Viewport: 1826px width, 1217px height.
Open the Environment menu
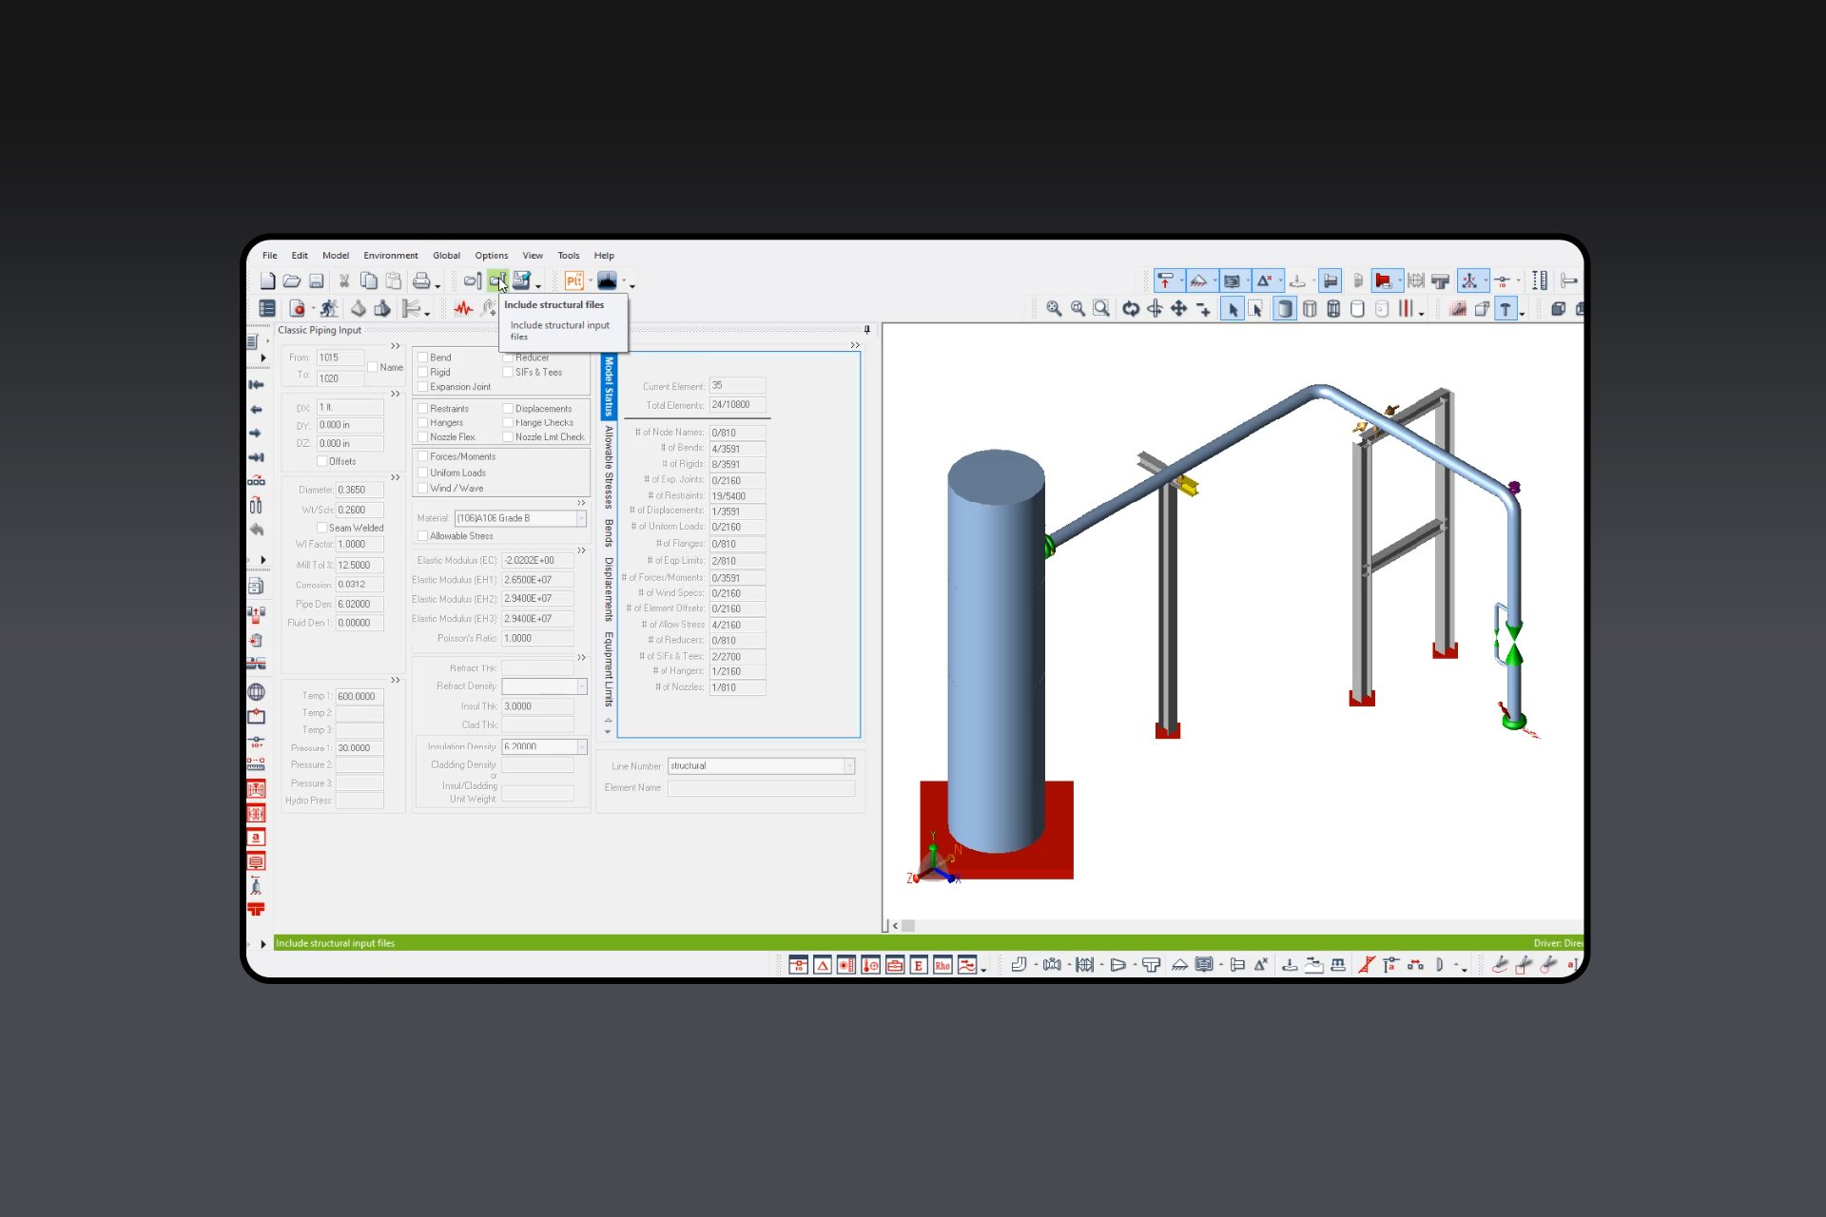[390, 255]
